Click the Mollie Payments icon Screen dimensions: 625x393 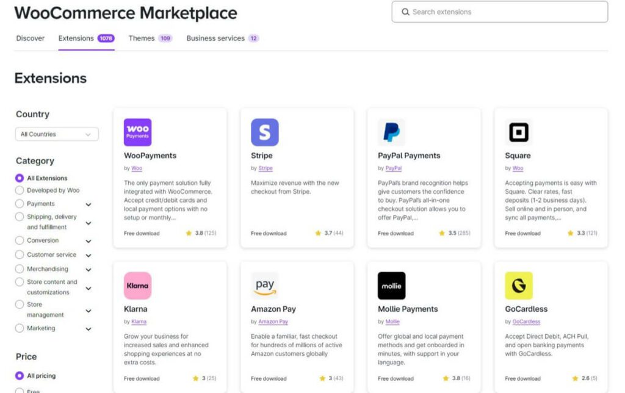click(391, 284)
